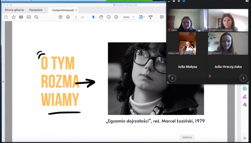
Task: Send the file by email envelope icon
Action: 29,17
